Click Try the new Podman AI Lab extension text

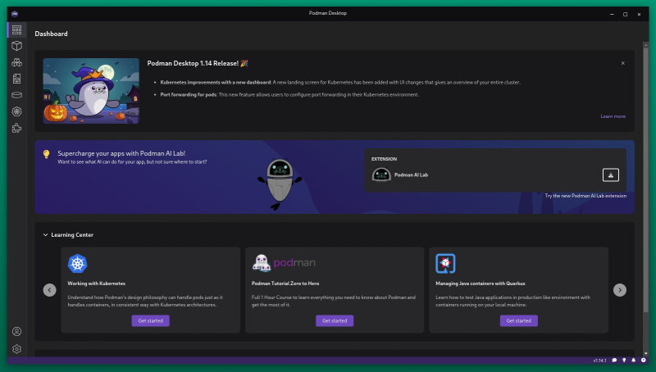point(585,196)
